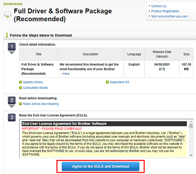This screenshot has height=174, width=196.
Task: Click the IMPORTANT - PLEASE READ CAREFULLY text
Action: click(52, 129)
